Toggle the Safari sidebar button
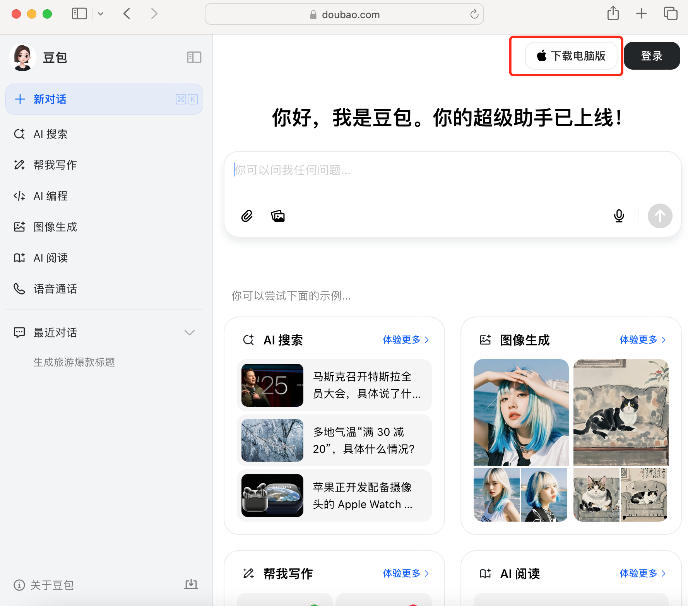The height and width of the screenshot is (606, 688). coord(79,14)
